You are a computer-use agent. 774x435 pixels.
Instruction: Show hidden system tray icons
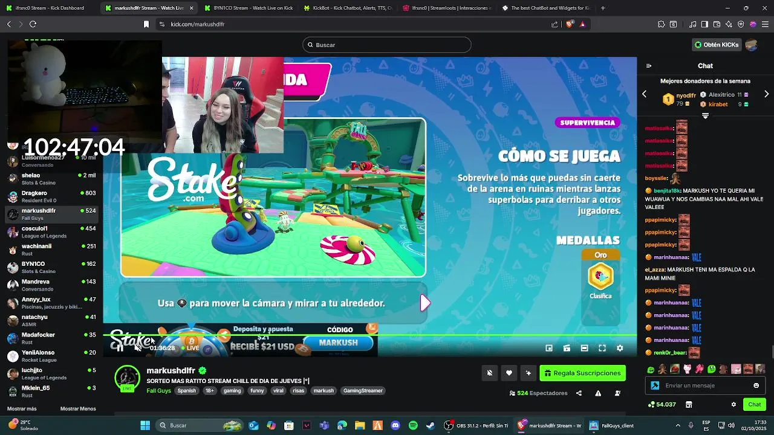point(678,425)
